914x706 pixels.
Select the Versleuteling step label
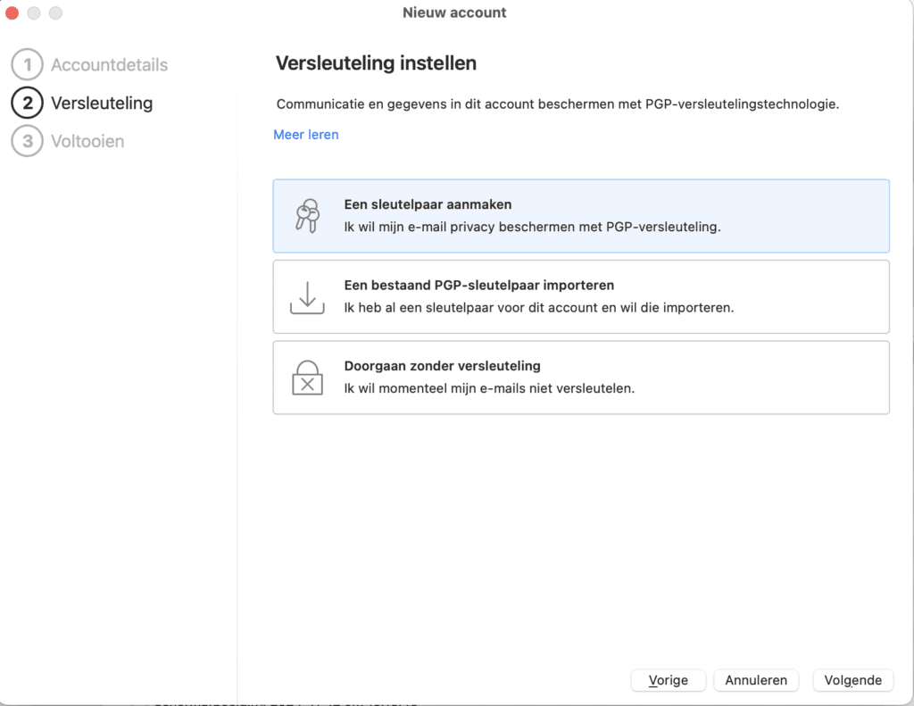coord(102,104)
